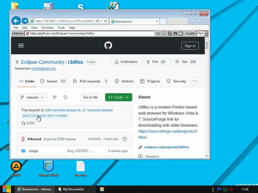Open the release branch dropdown
Image resolution: width=258 pixels, height=193 pixels.
(x=32, y=97)
